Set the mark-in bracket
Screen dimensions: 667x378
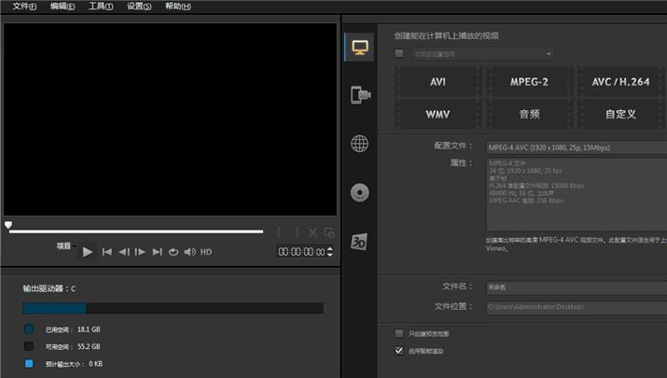[x=279, y=232]
